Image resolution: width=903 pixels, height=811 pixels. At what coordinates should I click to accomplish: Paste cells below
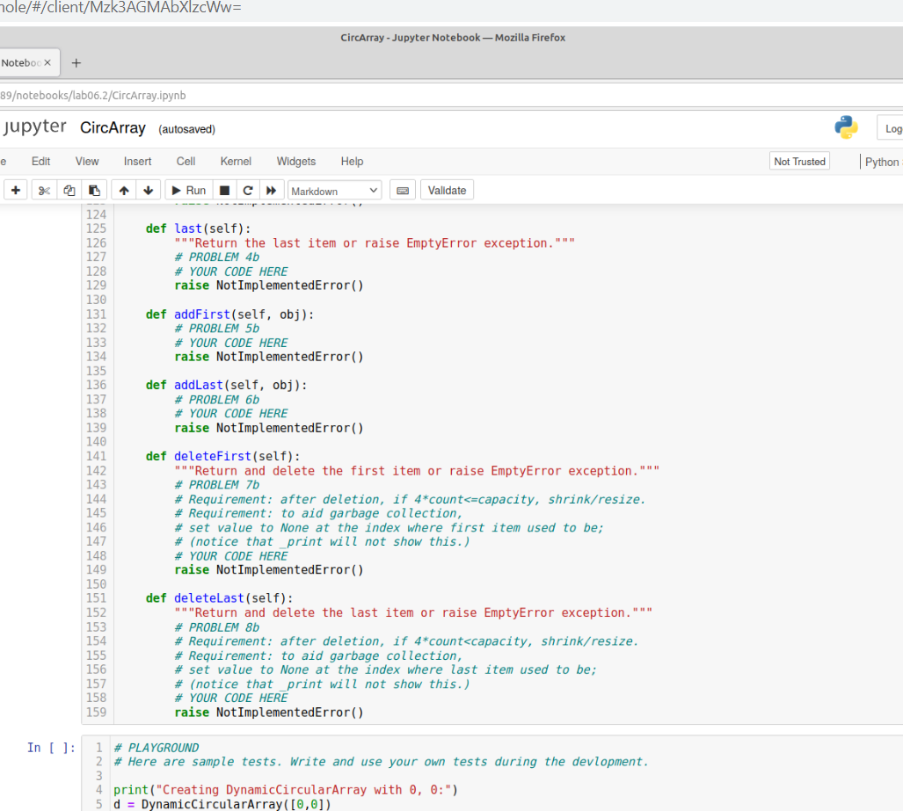pos(94,190)
